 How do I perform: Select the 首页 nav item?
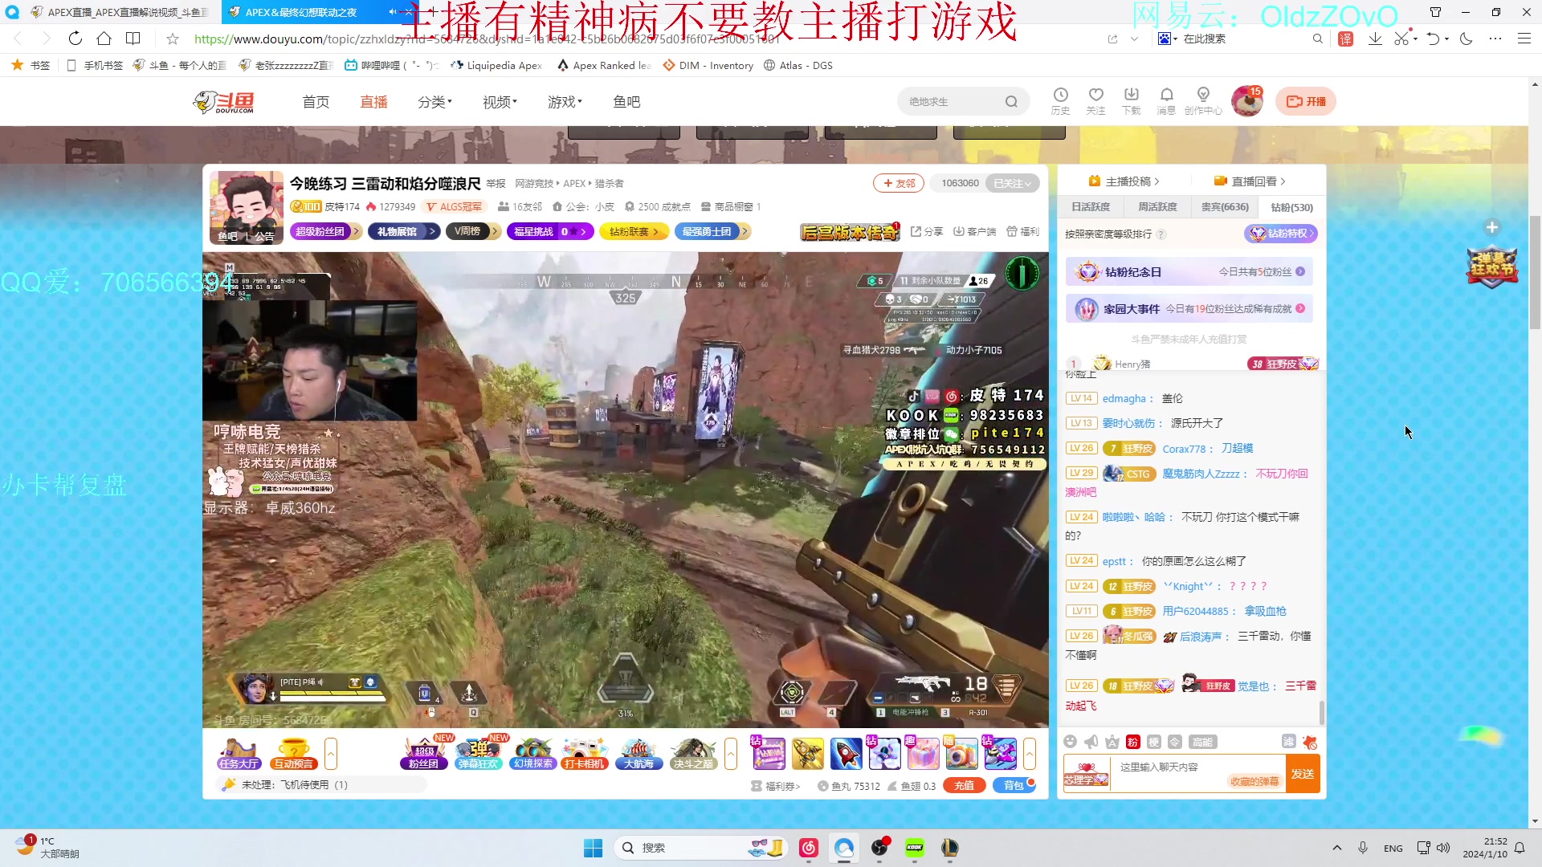click(316, 102)
